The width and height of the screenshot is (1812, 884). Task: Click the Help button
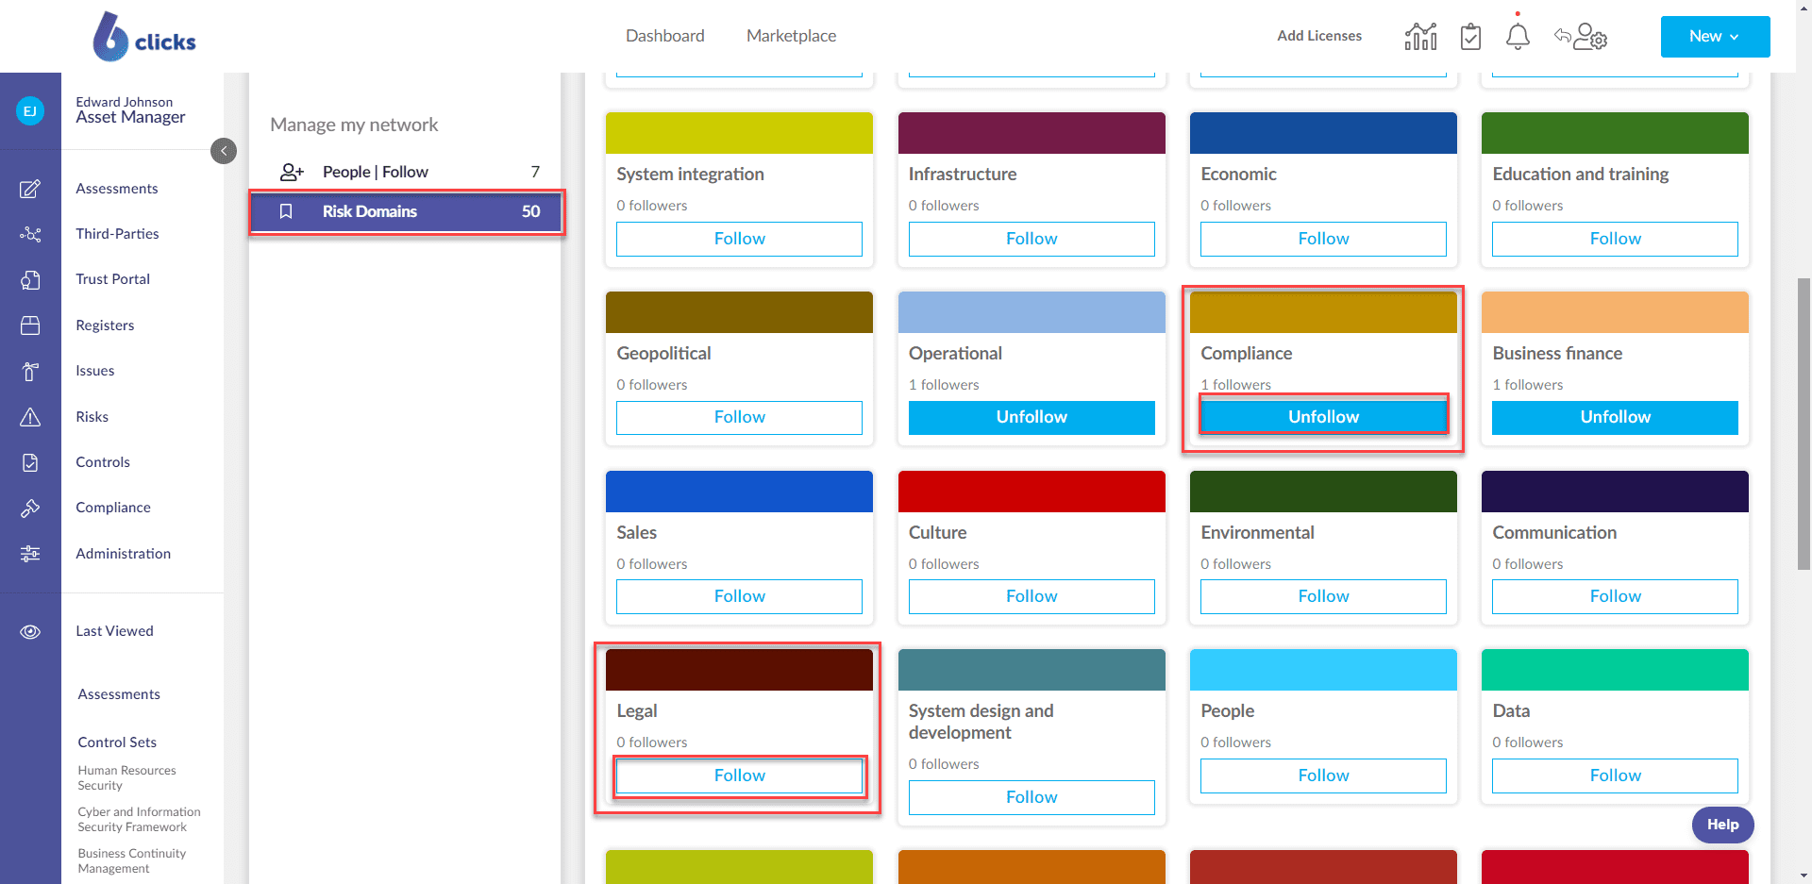pos(1722,825)
